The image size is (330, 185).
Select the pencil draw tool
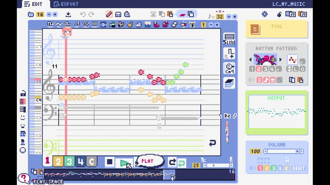point(109,14)
